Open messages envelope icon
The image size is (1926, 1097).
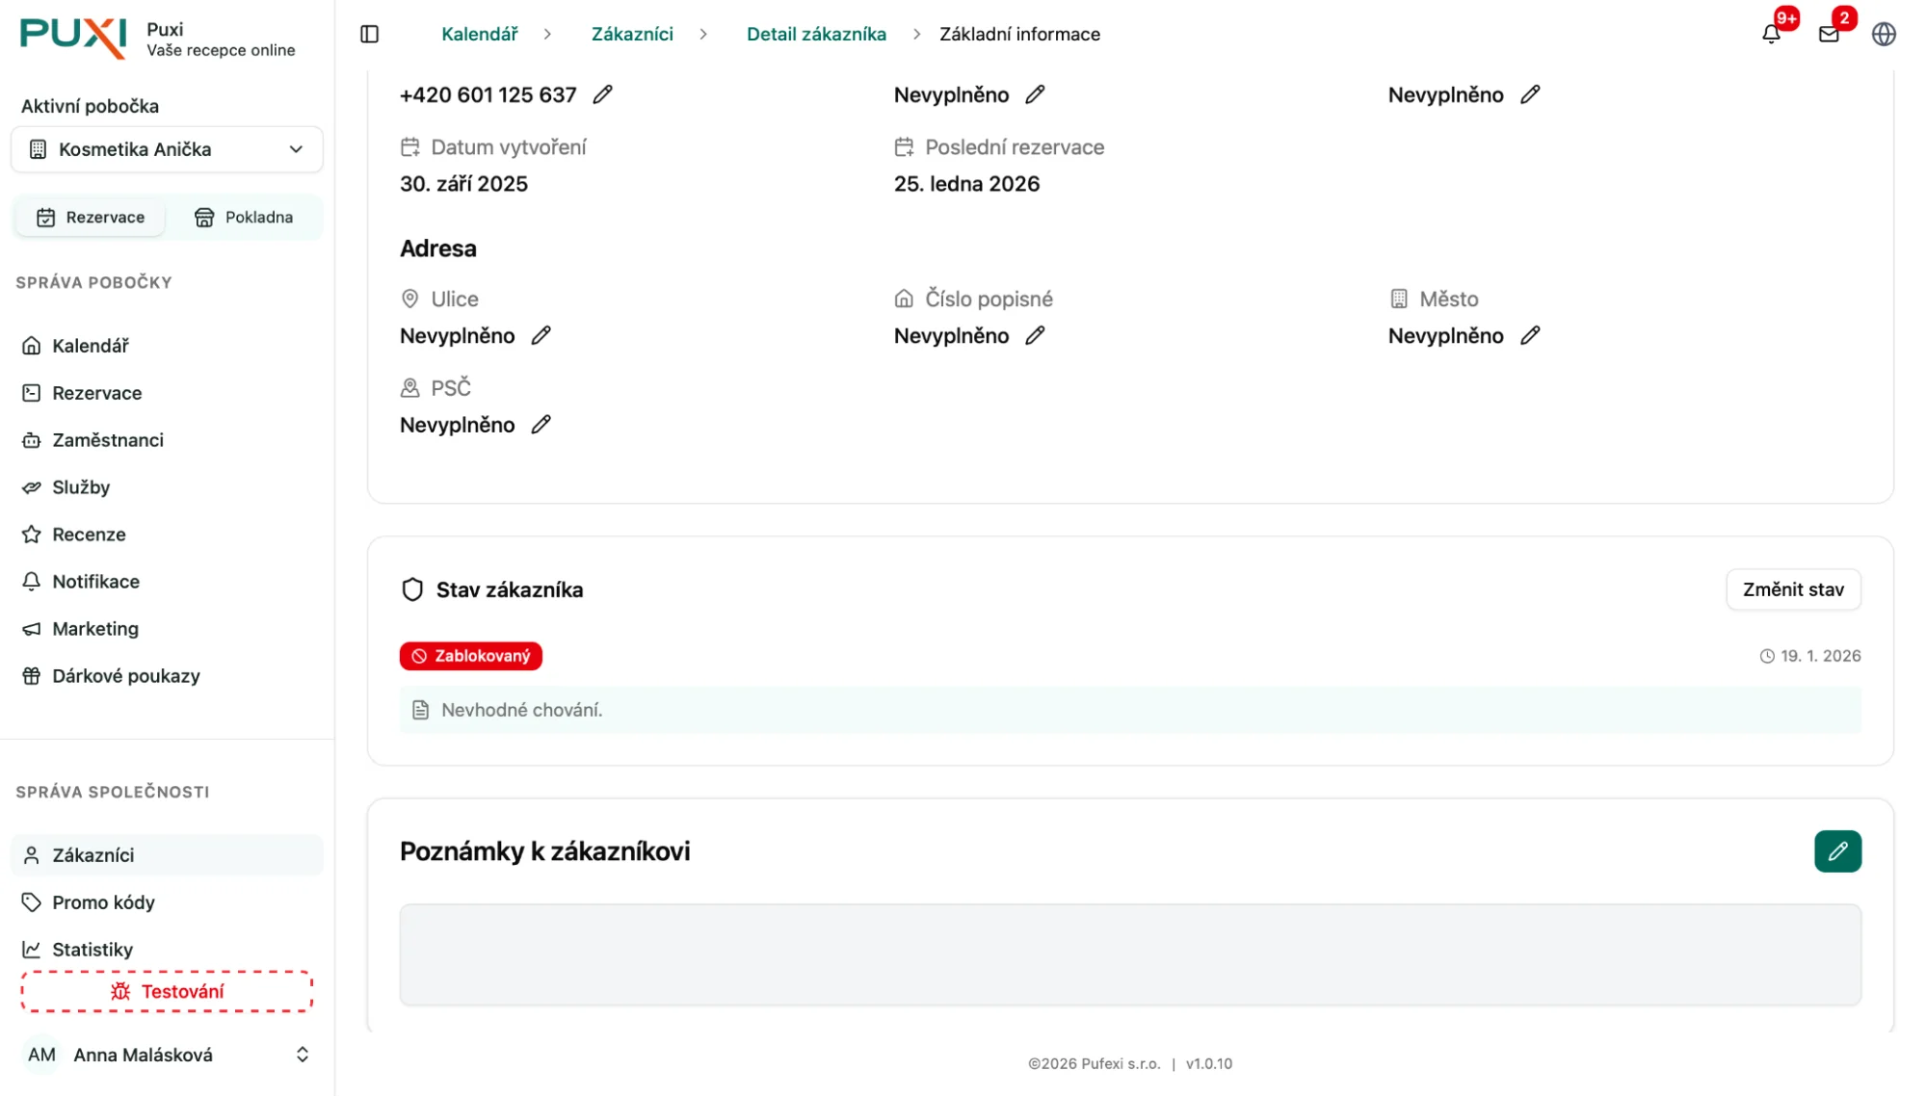pos(1829,34)
